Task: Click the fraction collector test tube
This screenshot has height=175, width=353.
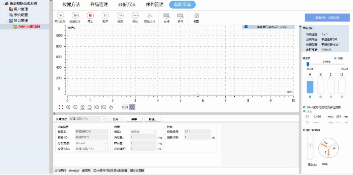Action: pyautogui.click(x=310, y=147)
